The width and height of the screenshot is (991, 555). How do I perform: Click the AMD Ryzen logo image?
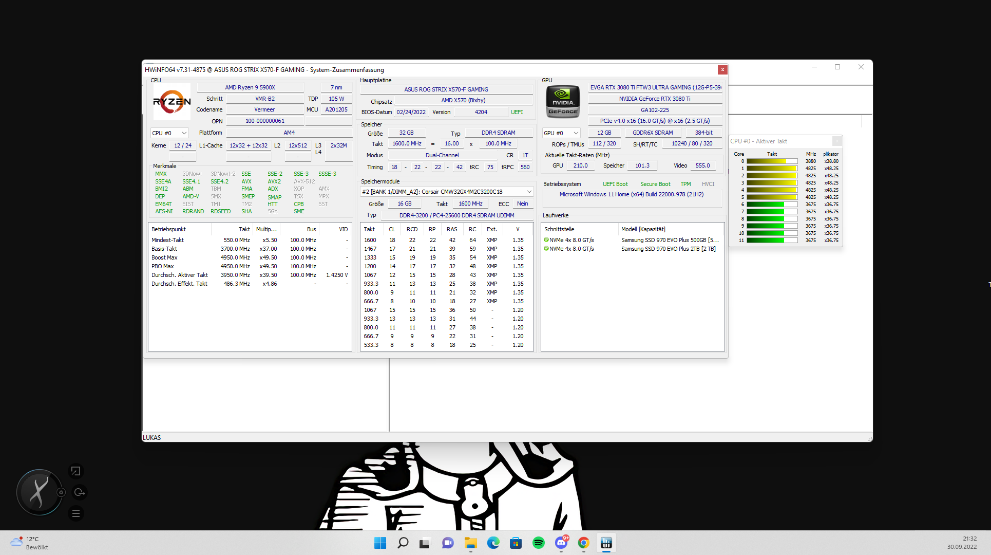pos(171,102)
